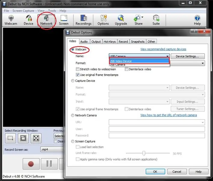Switch to the Record tab
The width and height of the screenshot is (213, 181).
(x=123, y=42)
